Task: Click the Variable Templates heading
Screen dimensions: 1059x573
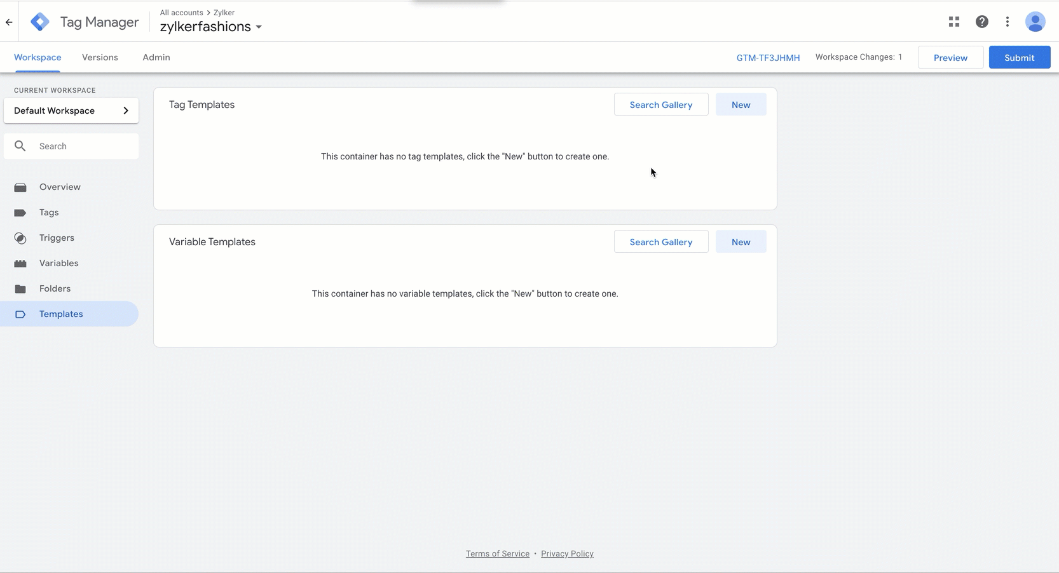Action: click(212, 242)
